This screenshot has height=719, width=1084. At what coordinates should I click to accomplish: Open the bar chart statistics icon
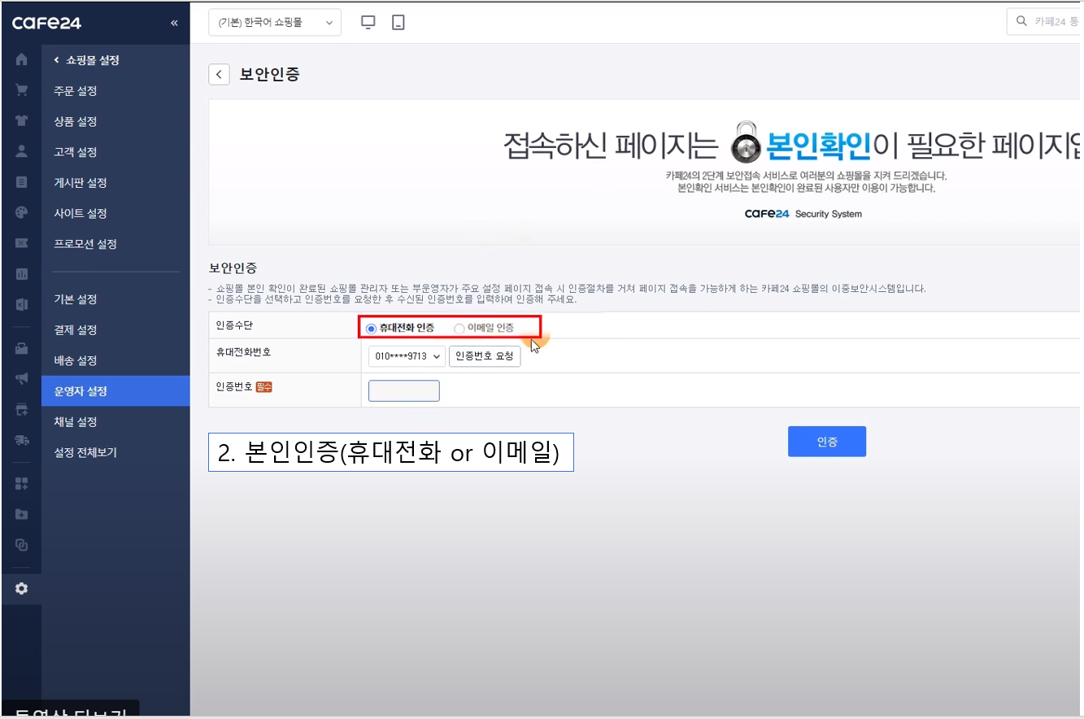coord(21,273)
